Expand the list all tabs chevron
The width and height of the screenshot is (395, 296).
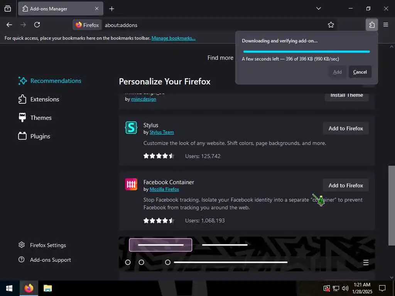318,8
